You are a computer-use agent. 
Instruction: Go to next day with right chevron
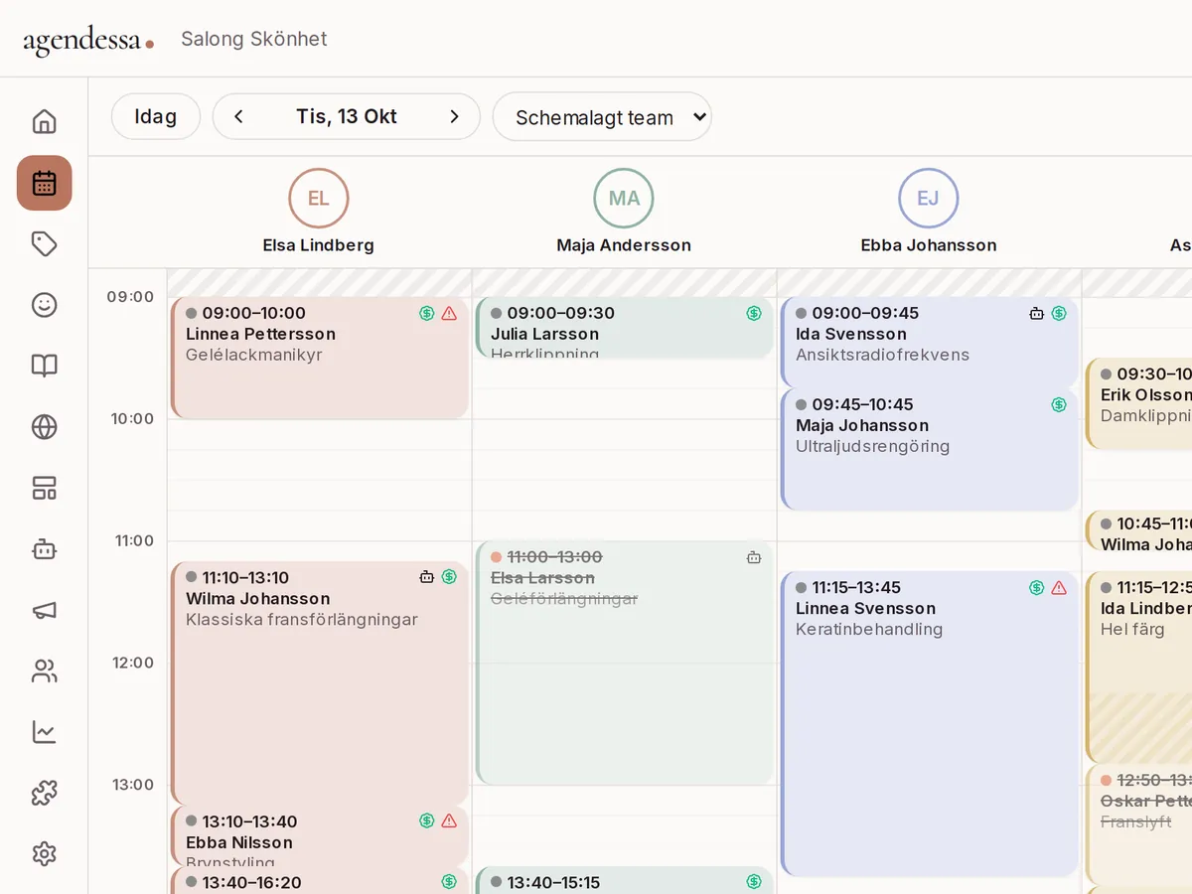pyautogui.click(x=454, y=116)
